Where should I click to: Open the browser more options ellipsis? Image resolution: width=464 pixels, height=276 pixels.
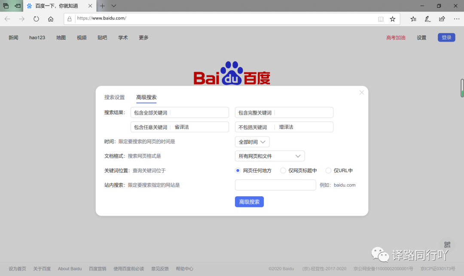point(457,19)
